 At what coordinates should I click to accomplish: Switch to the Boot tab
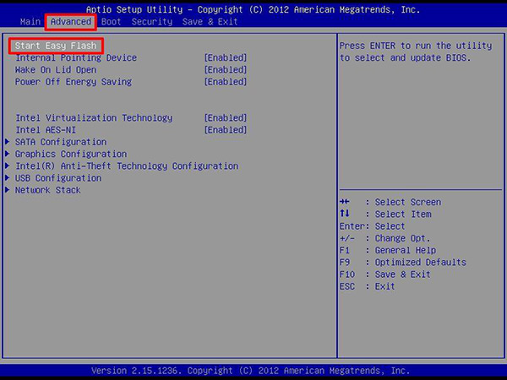tap(111, 21)
